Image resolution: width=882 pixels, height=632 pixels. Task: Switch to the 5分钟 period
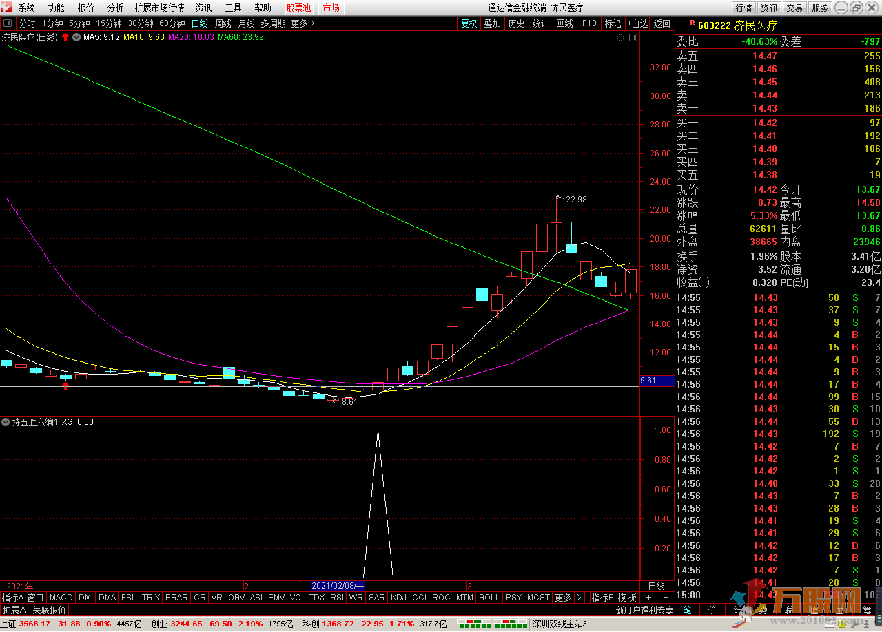click(79, 23)
